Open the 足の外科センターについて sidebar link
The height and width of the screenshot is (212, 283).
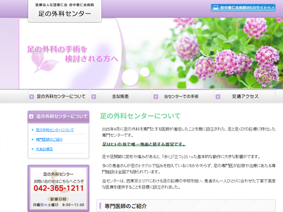point(55,130)
